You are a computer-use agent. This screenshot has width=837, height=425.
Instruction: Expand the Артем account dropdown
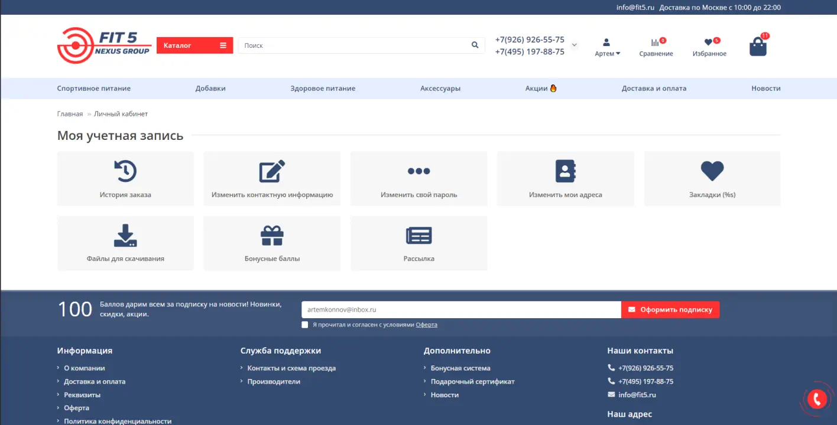(607, 54)
